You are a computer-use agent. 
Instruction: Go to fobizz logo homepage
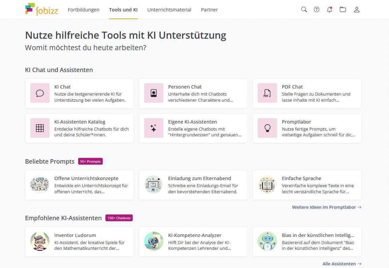(42, 9)
